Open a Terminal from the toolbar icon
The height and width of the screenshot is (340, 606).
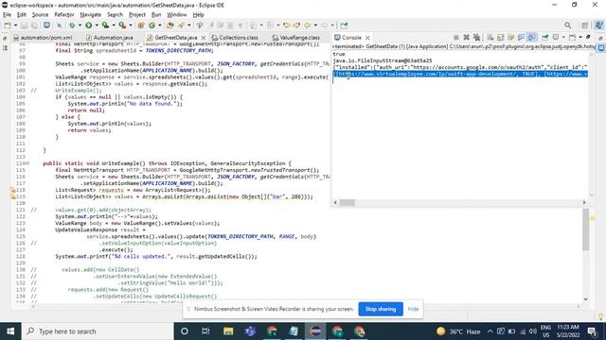click(46, 25)
